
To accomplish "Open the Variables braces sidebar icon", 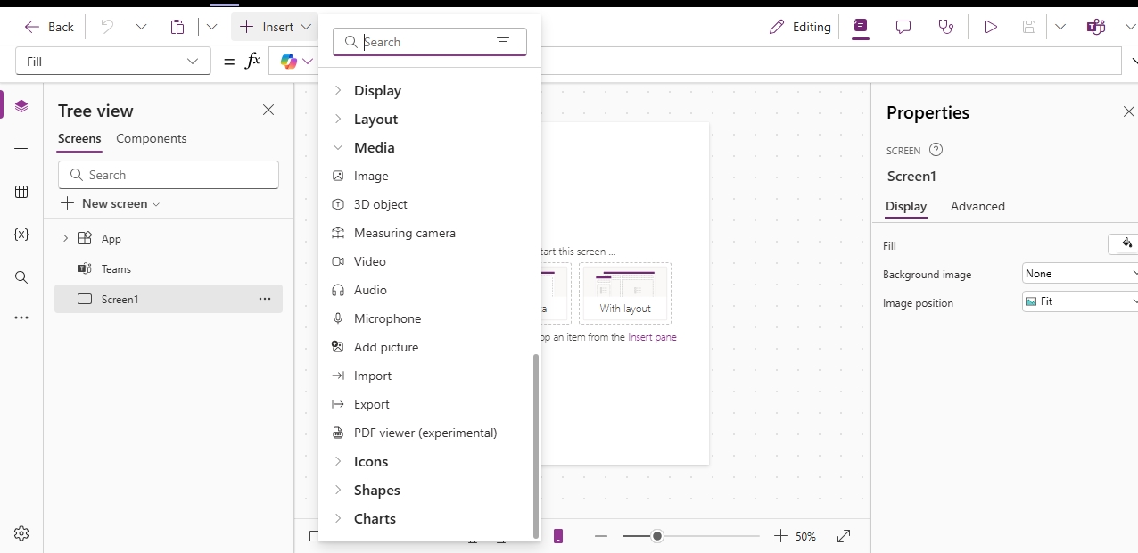I will tap(21, 235).
